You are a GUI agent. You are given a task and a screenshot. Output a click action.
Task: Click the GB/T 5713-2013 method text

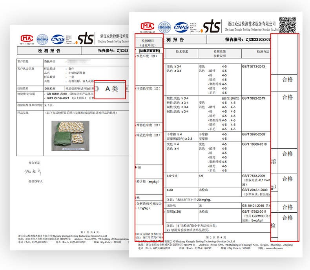click(253, 67)
